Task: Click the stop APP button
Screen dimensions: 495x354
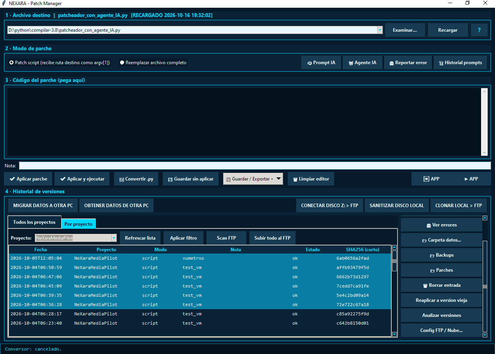Action: (432, 179)
